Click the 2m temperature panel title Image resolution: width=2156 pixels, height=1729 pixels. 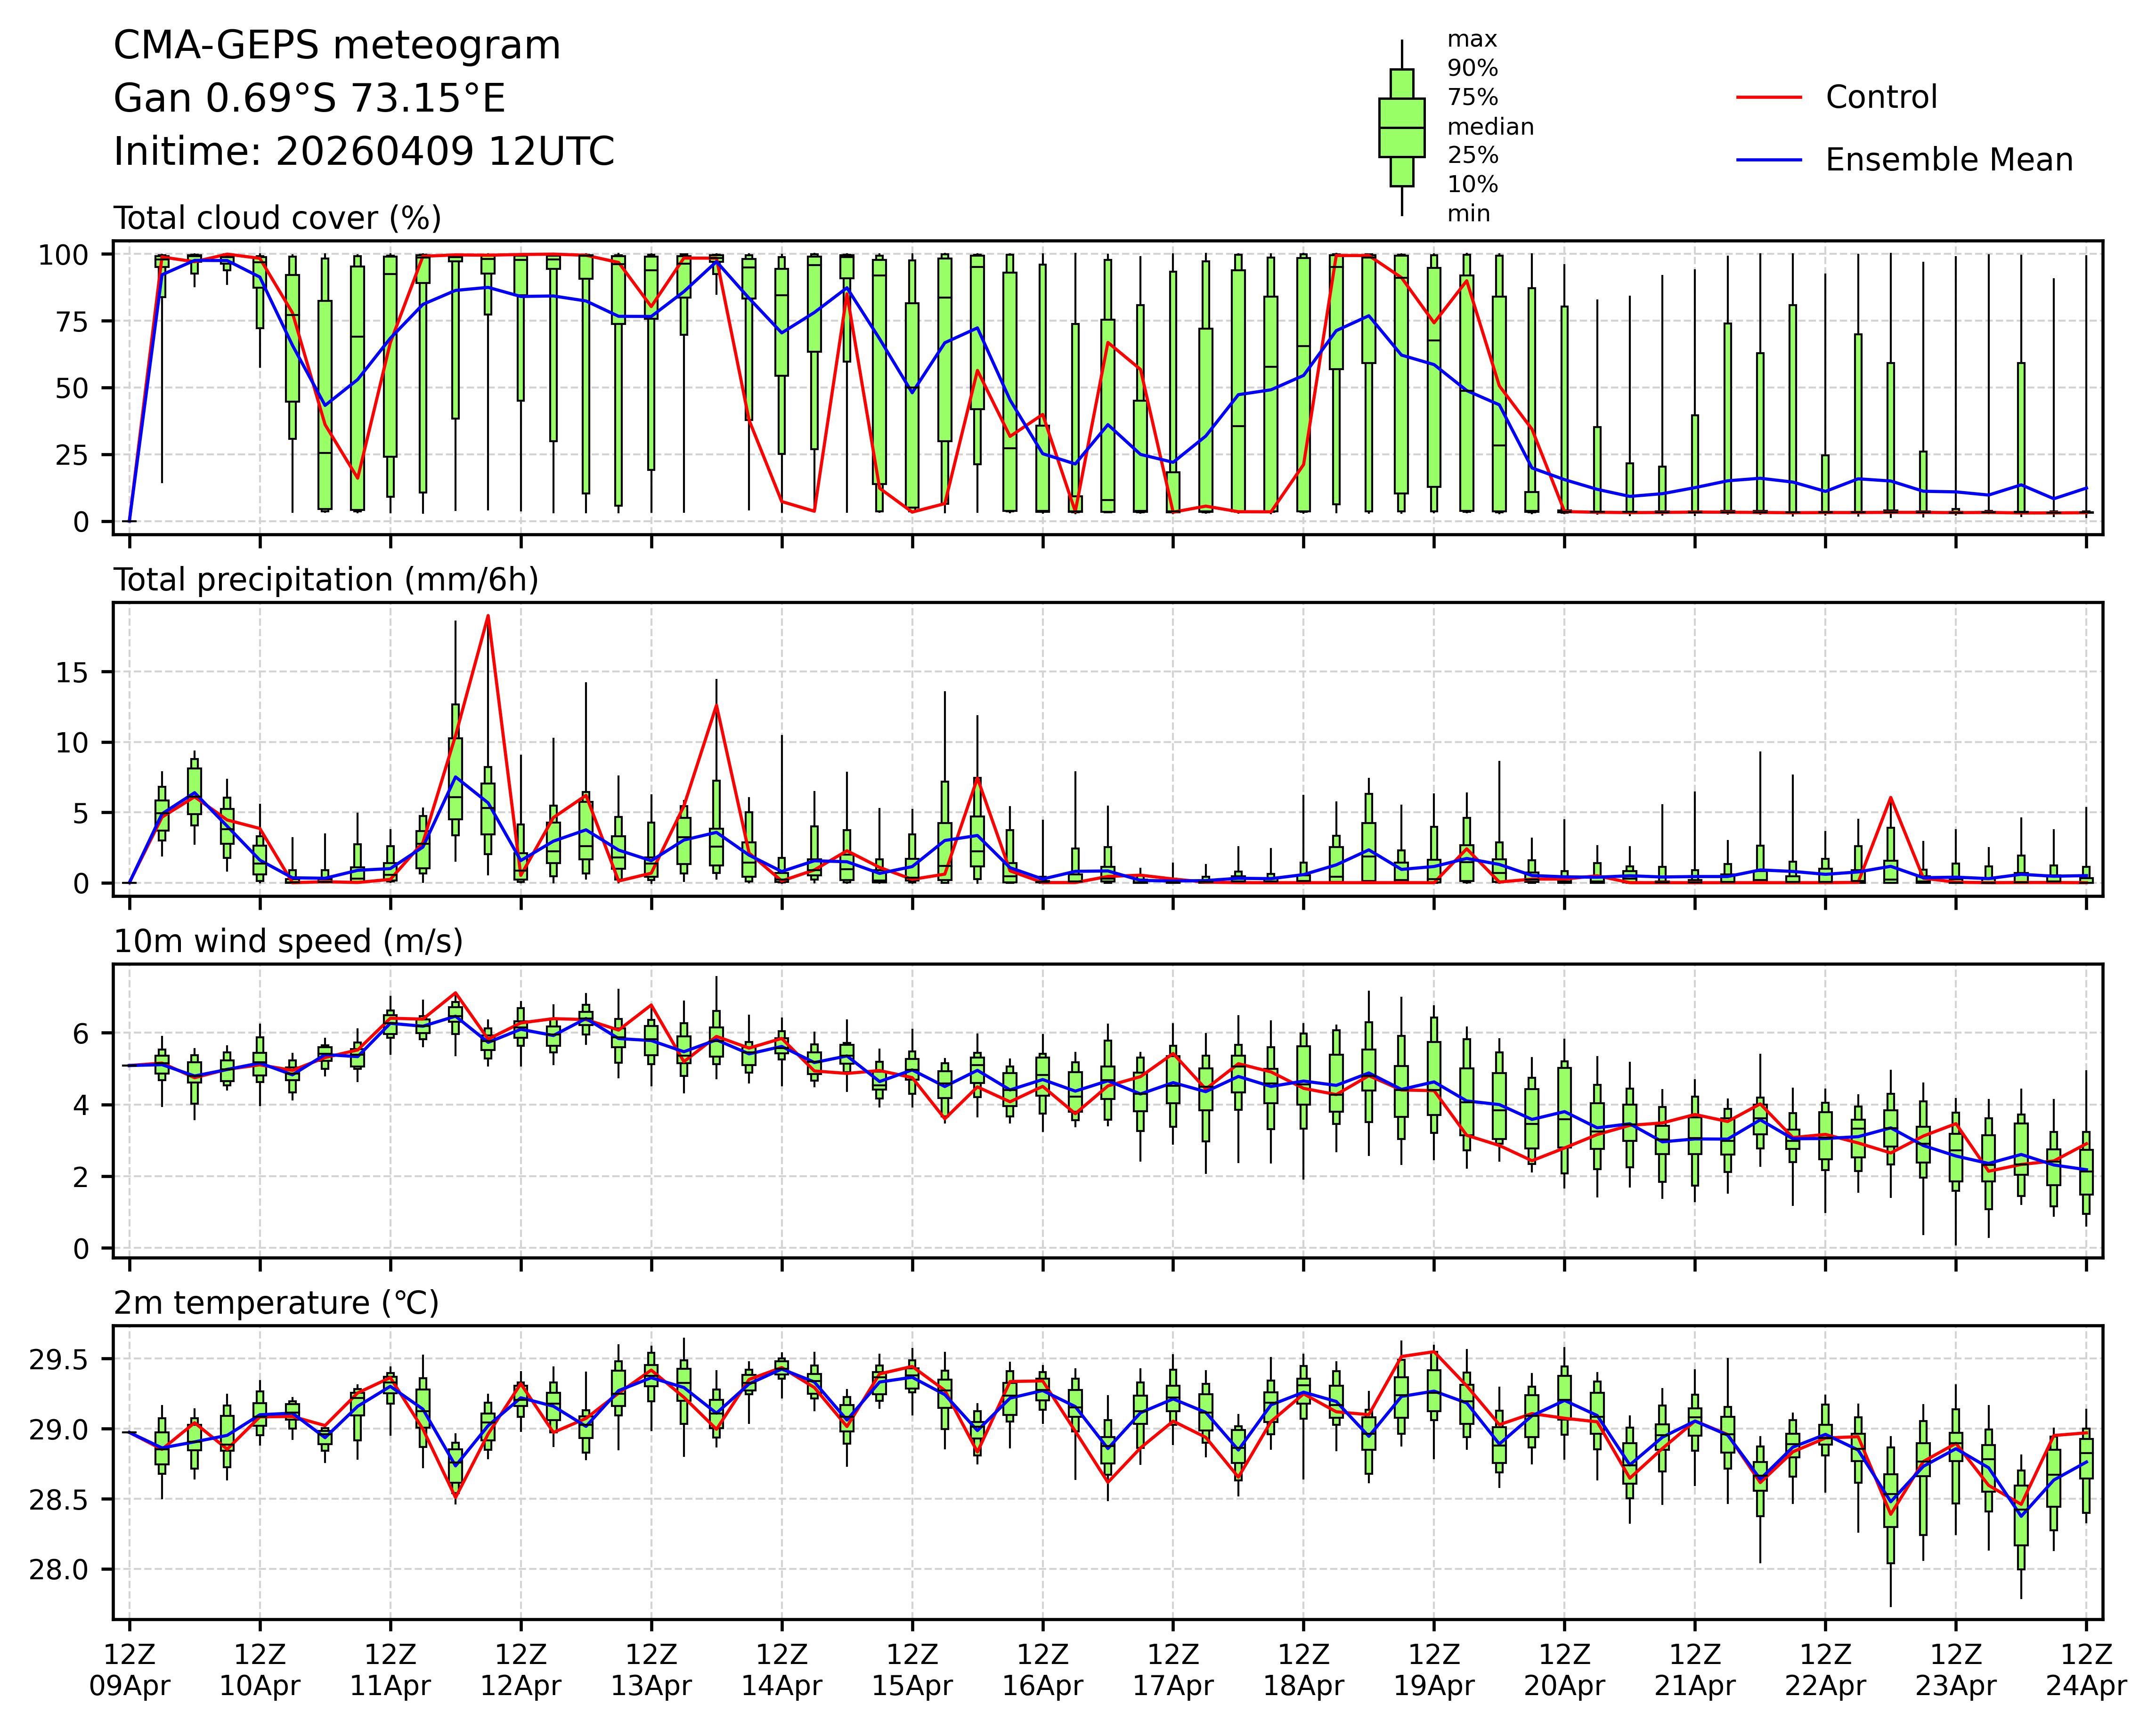[x=276, y=1303]
